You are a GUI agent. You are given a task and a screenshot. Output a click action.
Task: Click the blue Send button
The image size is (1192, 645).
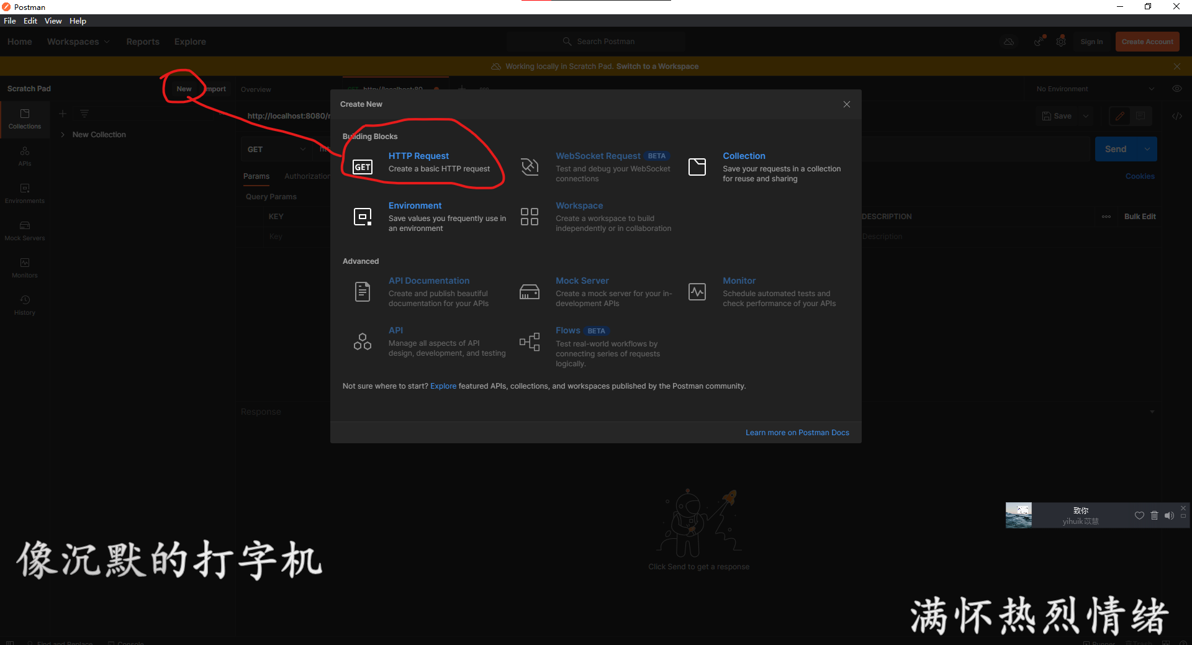coord(1115,149)
